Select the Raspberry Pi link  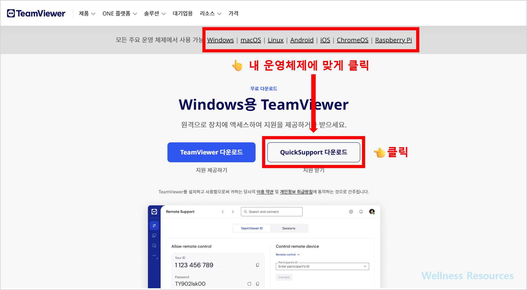[x=393, y=40]
